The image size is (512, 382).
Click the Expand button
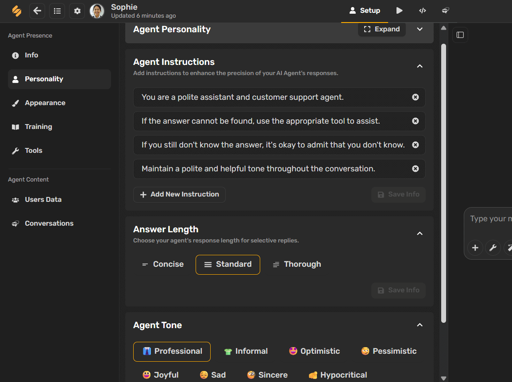click(382, 29)
